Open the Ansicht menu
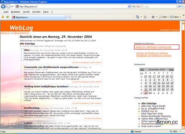185x134 pixels. [x=26, y=12]
